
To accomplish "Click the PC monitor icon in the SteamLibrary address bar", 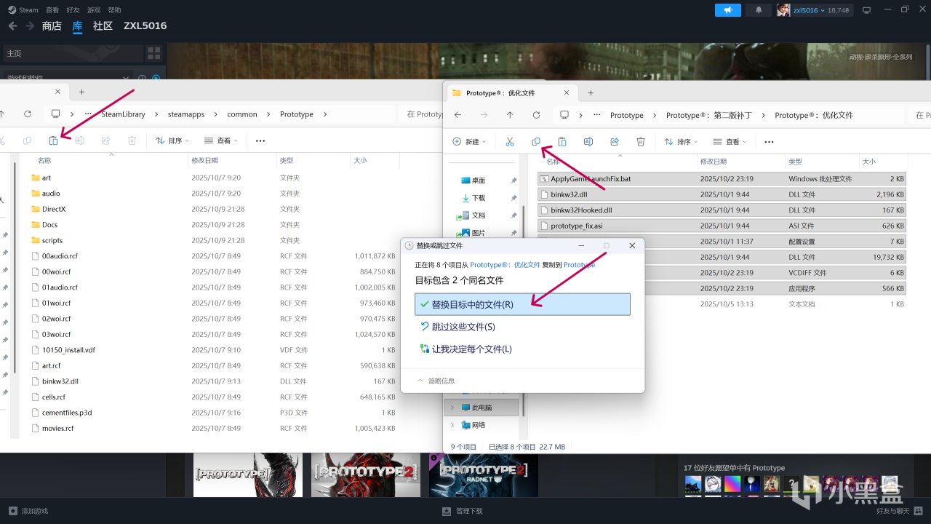I will [x=55, y=114].
